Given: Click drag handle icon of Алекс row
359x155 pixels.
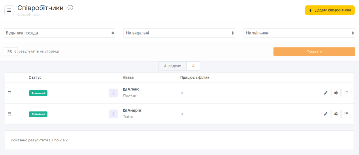Looking at the screenshot, I should tap(9, 93).
